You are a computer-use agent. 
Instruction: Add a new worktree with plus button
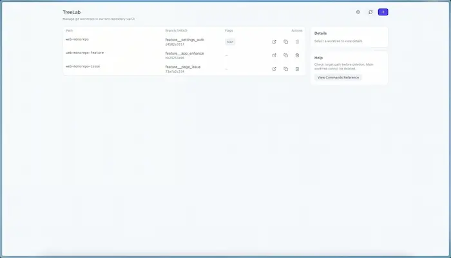[383, 12]
